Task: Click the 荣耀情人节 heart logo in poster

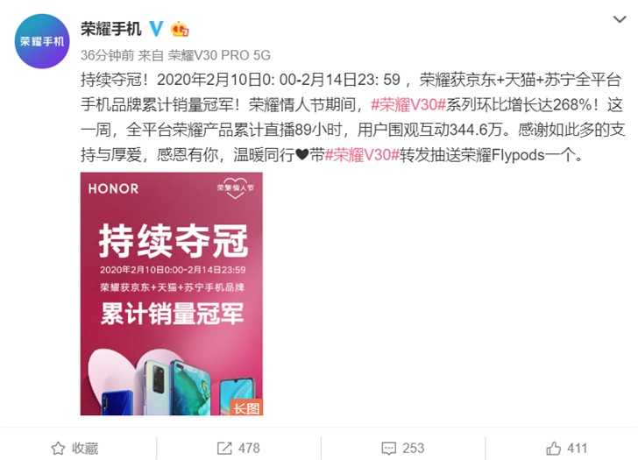Action: (235, 188)
